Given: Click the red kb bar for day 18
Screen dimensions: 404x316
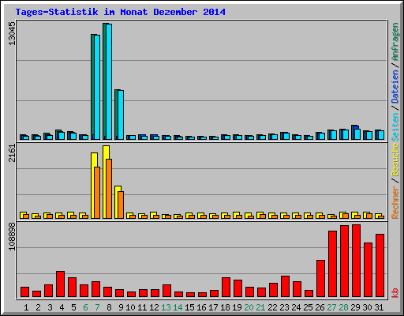Looking at the screenshot, I should [x=226, y=287].
